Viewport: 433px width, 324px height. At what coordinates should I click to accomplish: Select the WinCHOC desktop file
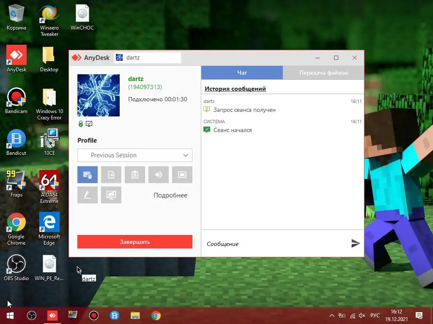[x=82, y=17]
